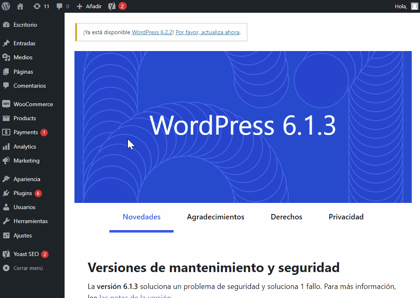Click the Payments dollar icon
The height and width of the screenshot is (298, 420).
pos(6,132)
